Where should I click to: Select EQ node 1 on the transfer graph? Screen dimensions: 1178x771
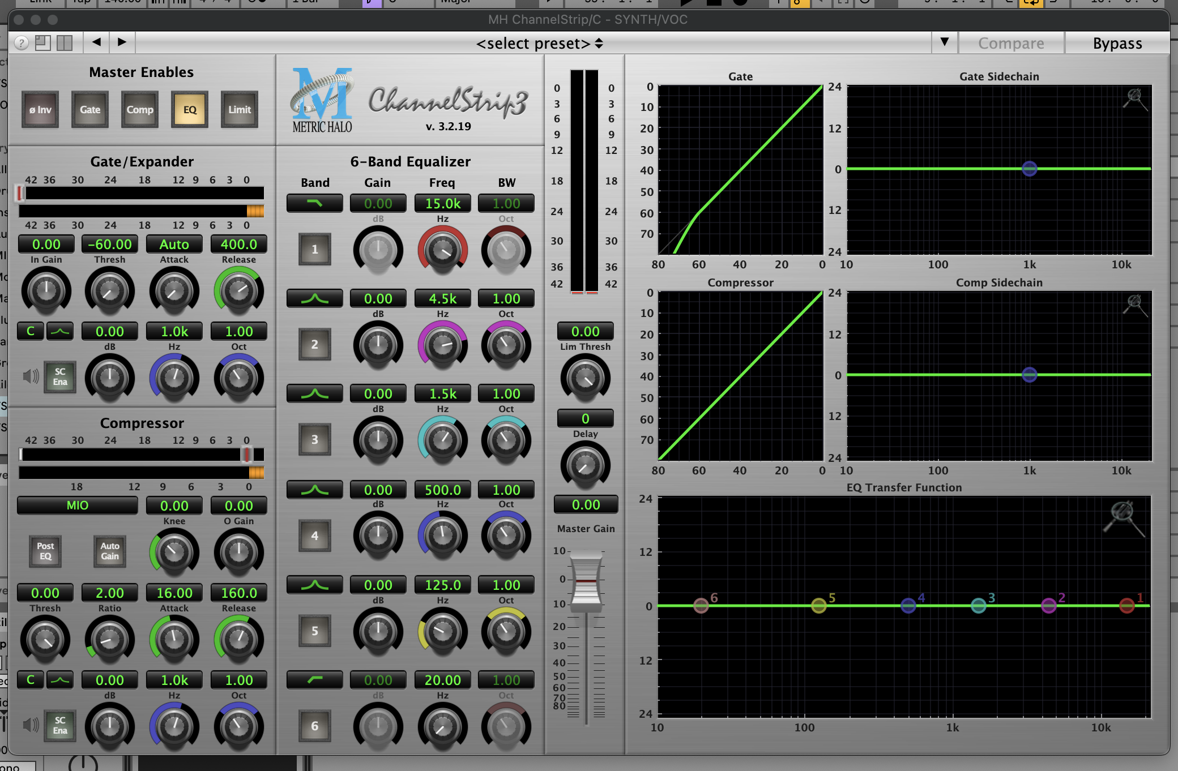point(1127,606)
